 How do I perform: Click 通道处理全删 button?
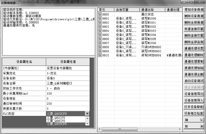pos(194,74)
